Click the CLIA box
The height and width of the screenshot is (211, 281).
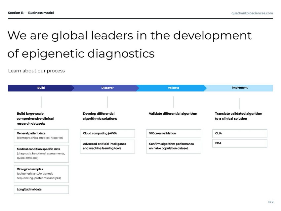click(240, 133)
